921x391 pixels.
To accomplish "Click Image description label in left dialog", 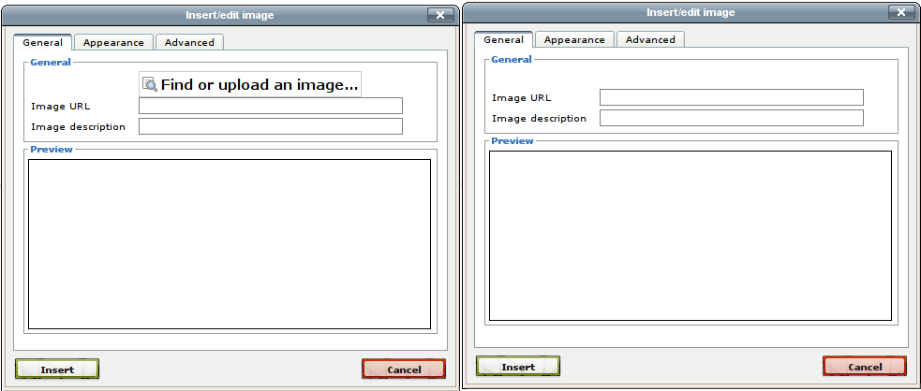I will [x=78, y=126].
